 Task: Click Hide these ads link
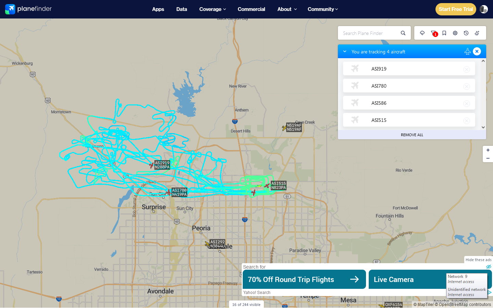pos(478,260)
